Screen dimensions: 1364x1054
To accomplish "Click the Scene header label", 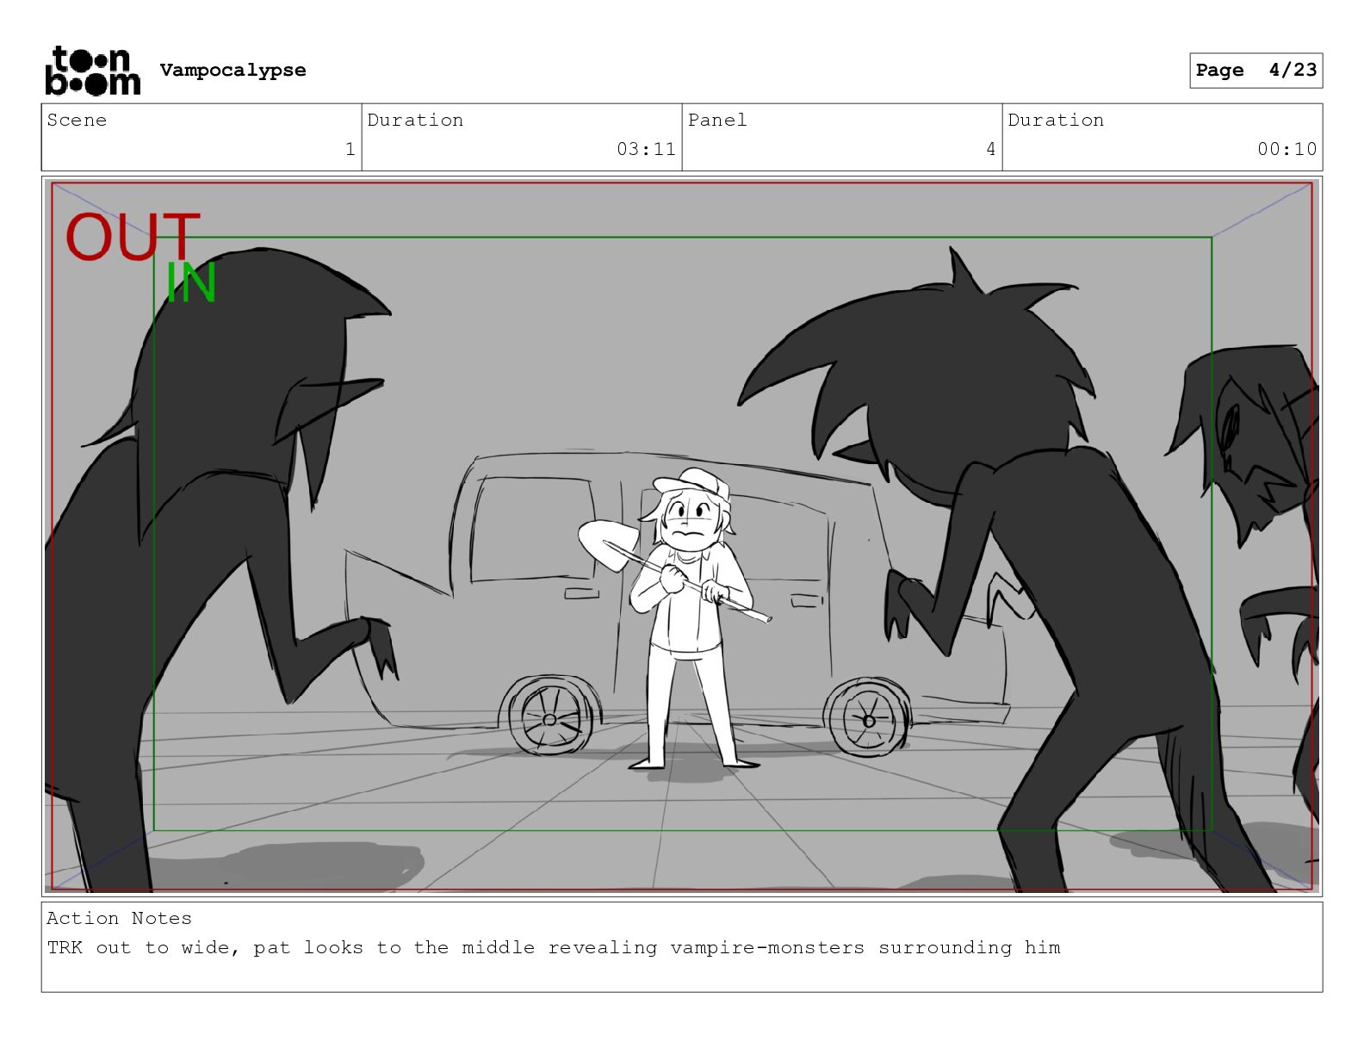I will 77,121.
